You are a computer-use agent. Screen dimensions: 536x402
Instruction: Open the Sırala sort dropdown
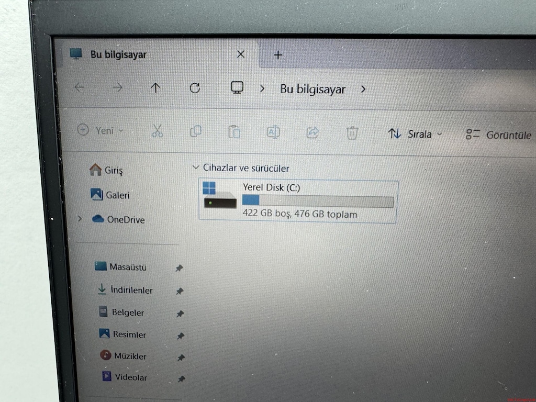click(x=415, y=134)
